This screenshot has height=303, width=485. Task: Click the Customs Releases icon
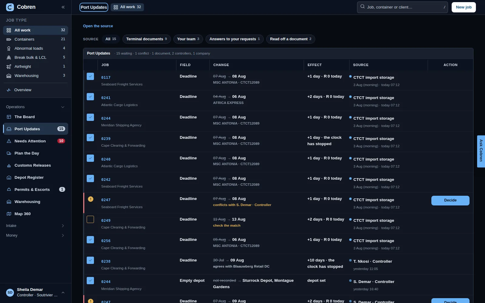pos(9,165)
